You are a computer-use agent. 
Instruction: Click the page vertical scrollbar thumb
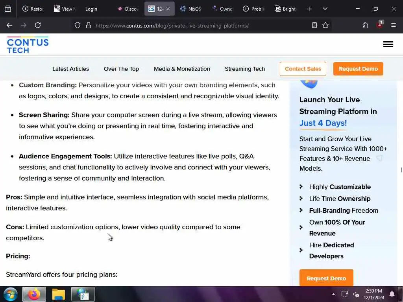click(x=401, y=170)
